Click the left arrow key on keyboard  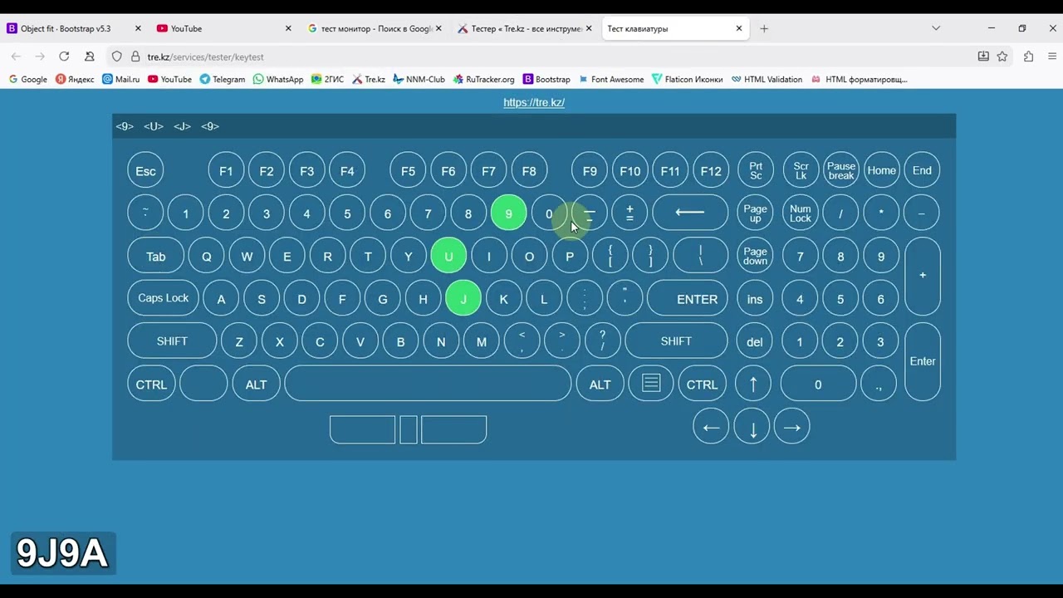pyautogui.click(x=711, y=427)
